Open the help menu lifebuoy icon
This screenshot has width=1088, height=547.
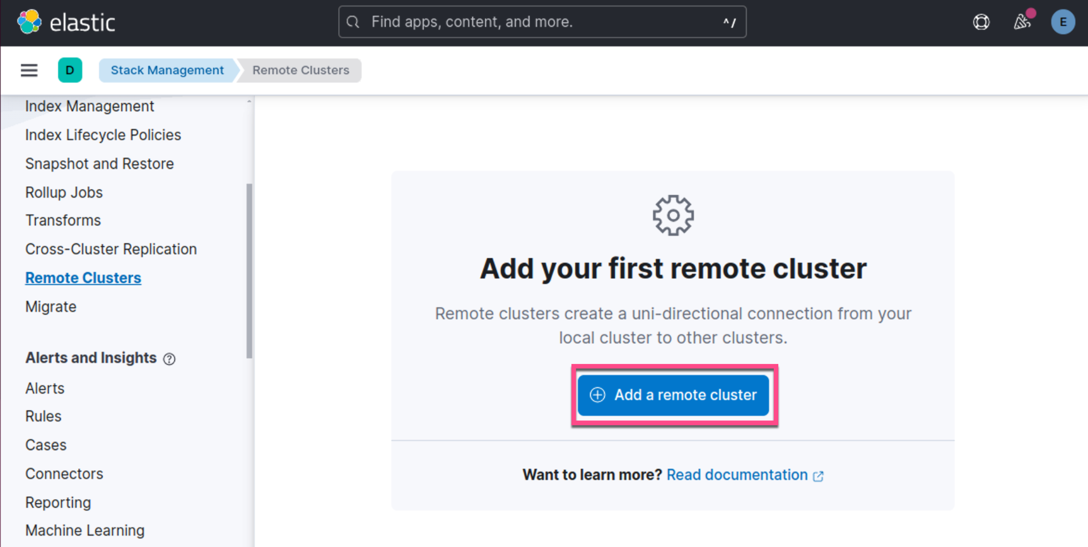981,23
